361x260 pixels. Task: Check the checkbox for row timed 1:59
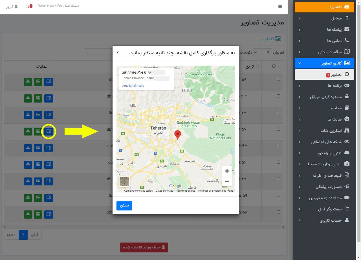pos(278,79)
